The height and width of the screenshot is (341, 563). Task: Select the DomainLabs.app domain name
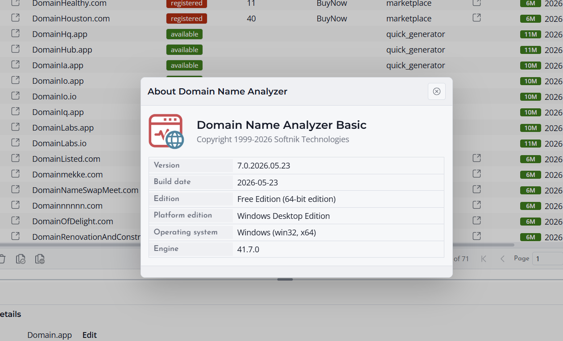pyautogui.click(x=63, y=127)
